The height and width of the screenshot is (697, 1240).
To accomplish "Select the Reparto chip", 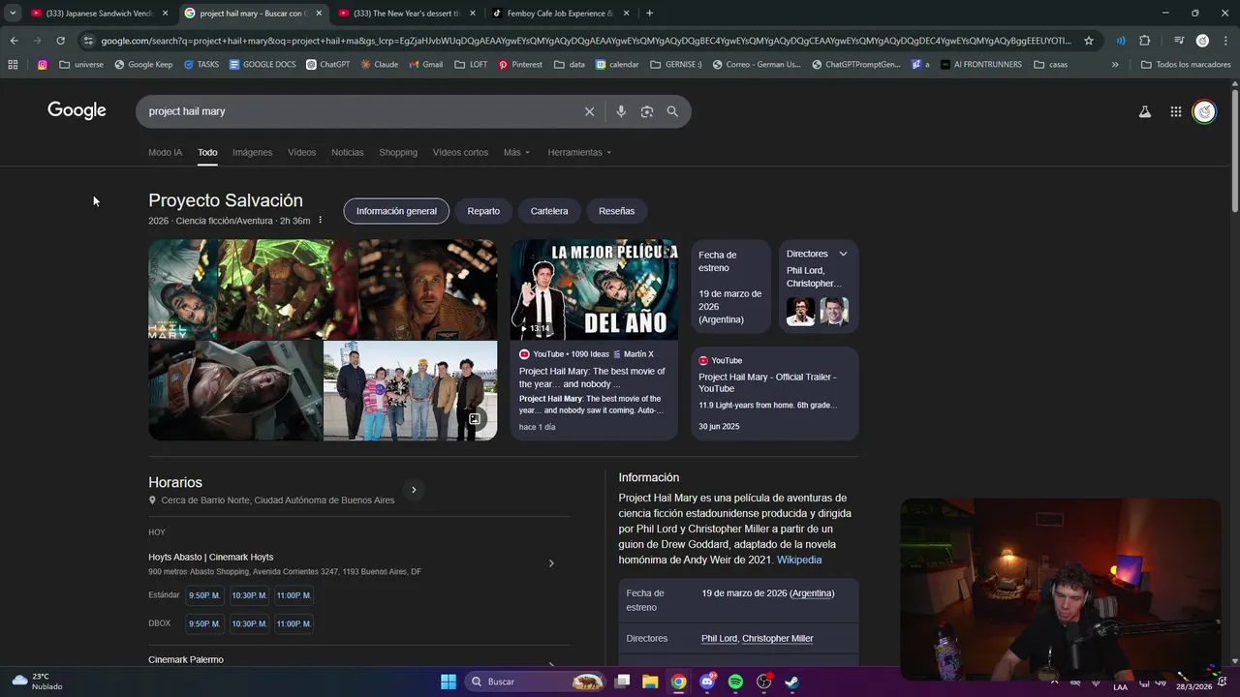I will click(483, 211).
